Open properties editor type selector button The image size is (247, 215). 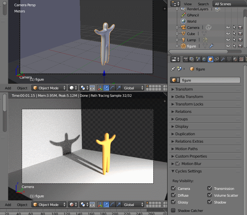[x=175, y=59]
